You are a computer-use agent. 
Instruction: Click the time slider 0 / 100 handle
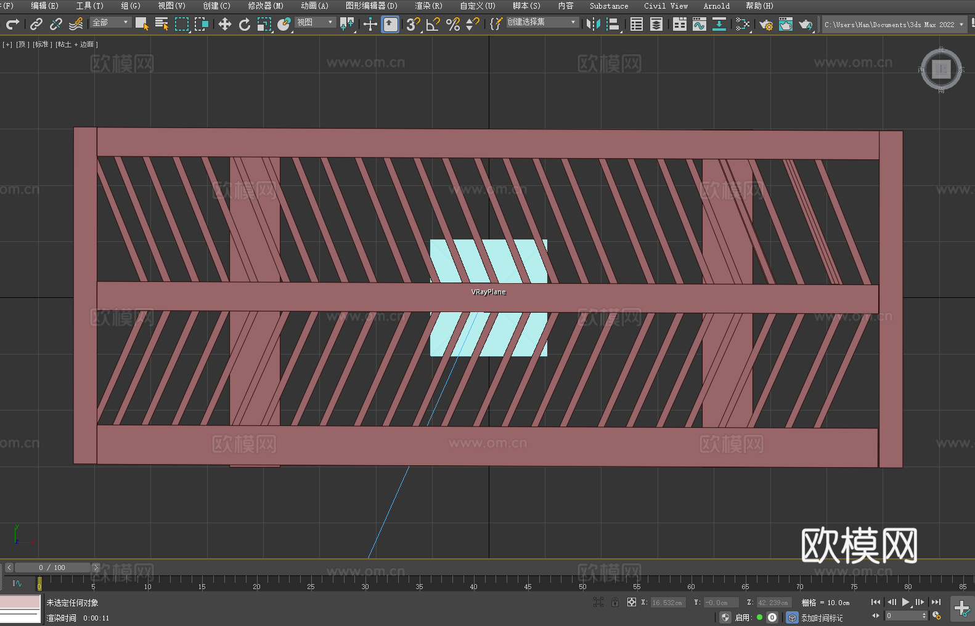coord(52,568)
